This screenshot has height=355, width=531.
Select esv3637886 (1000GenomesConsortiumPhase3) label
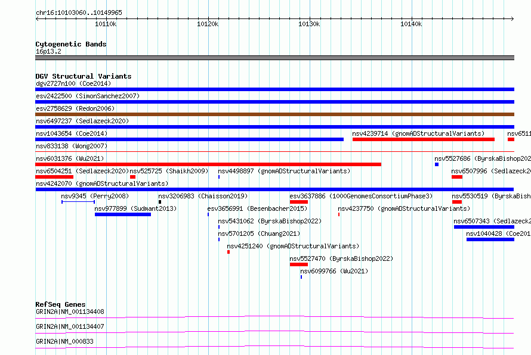[x=361, y=196]
